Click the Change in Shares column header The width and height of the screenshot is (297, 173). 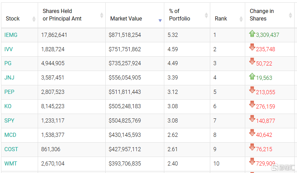(262, 15)
